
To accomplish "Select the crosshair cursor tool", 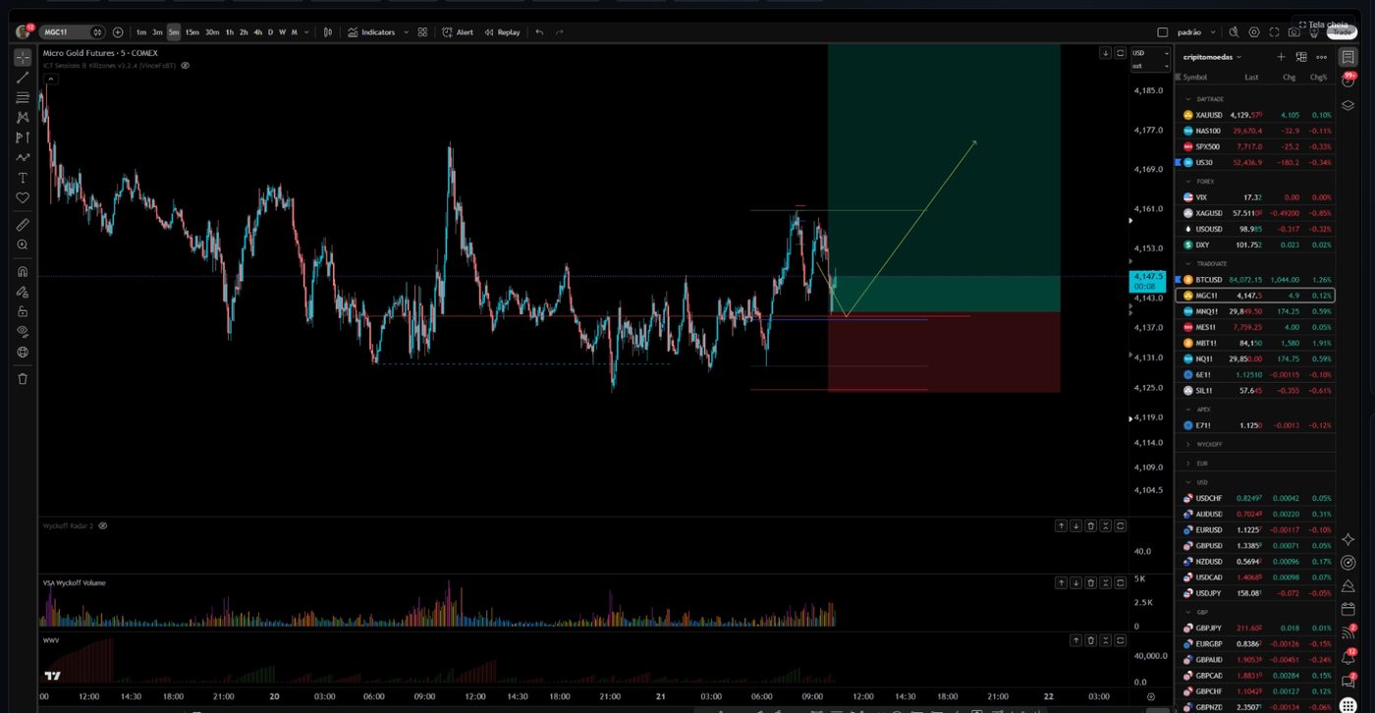I will point(22,57).
